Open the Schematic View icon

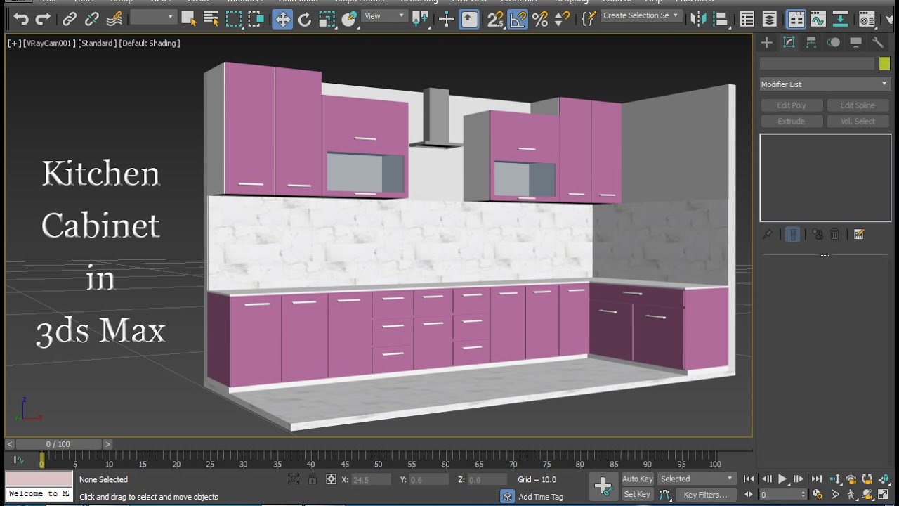[x=841, y=19]
